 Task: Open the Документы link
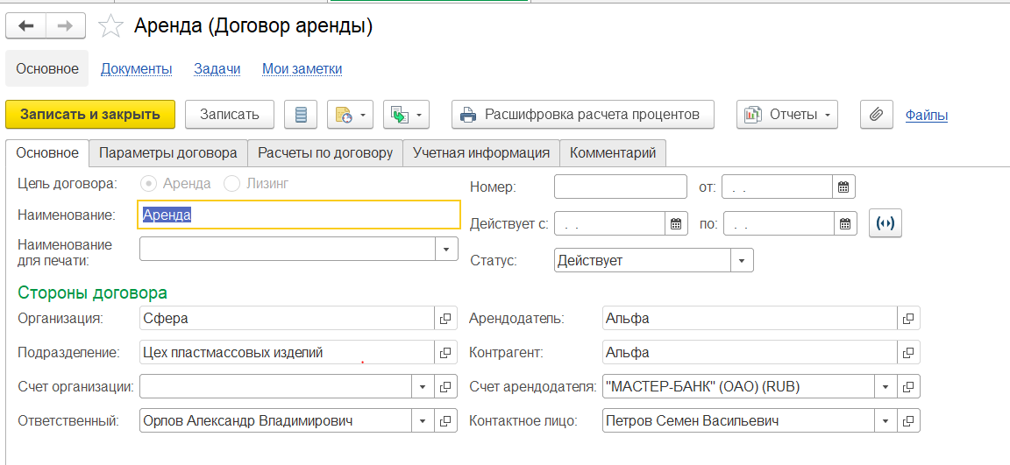(137, 69)
